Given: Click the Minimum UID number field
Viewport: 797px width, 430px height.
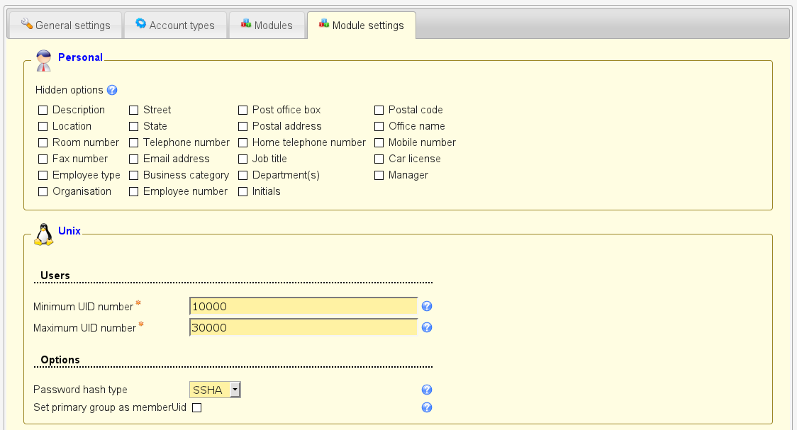Looking at the screenshot, I should (303, 306).
